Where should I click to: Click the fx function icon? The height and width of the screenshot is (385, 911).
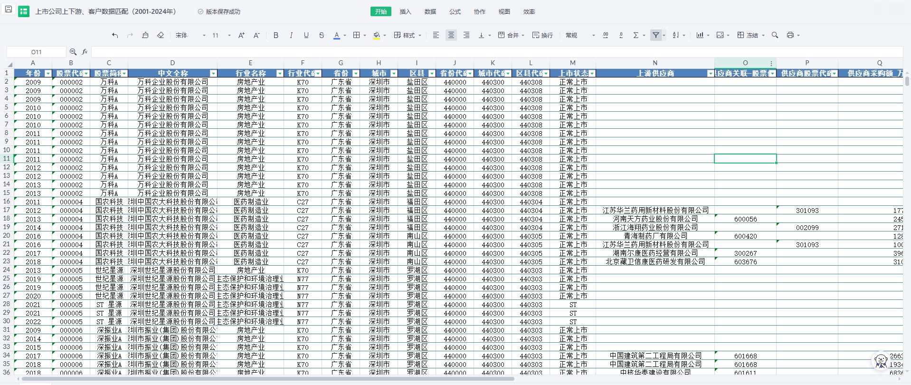click(x=85, y=52)
